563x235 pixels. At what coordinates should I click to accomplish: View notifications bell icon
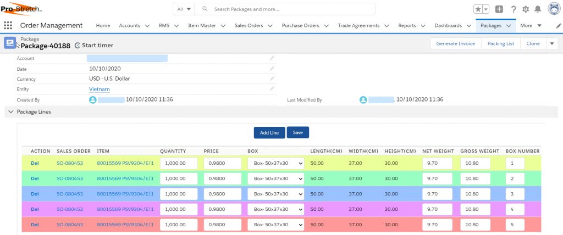(x=538, y=9)
